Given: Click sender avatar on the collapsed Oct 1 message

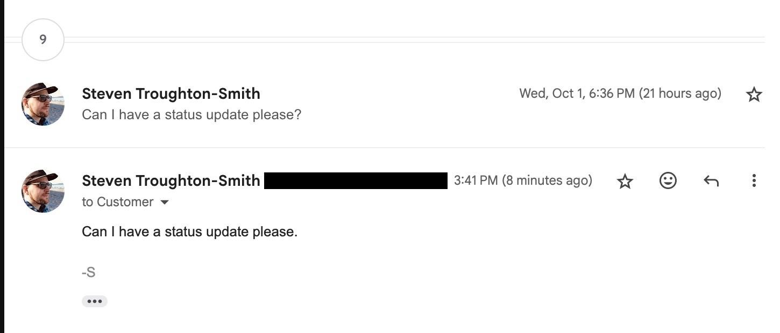Looking at the screenshot, I should click(43, 104).
